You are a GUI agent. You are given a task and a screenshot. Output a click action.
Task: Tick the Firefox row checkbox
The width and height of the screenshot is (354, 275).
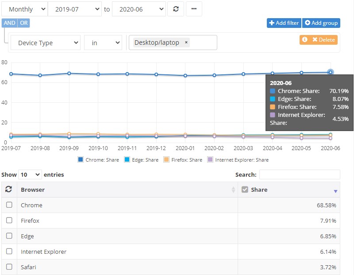click(x=9, y=221)
